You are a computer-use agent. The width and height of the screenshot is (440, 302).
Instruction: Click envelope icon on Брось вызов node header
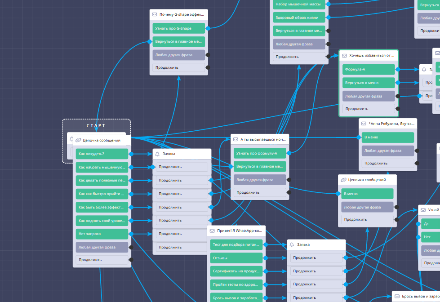click(397, 297)
